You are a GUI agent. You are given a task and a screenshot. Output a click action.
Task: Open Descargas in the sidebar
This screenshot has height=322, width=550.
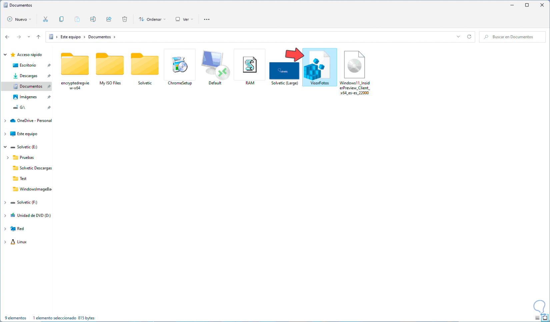tap(28, 76)
